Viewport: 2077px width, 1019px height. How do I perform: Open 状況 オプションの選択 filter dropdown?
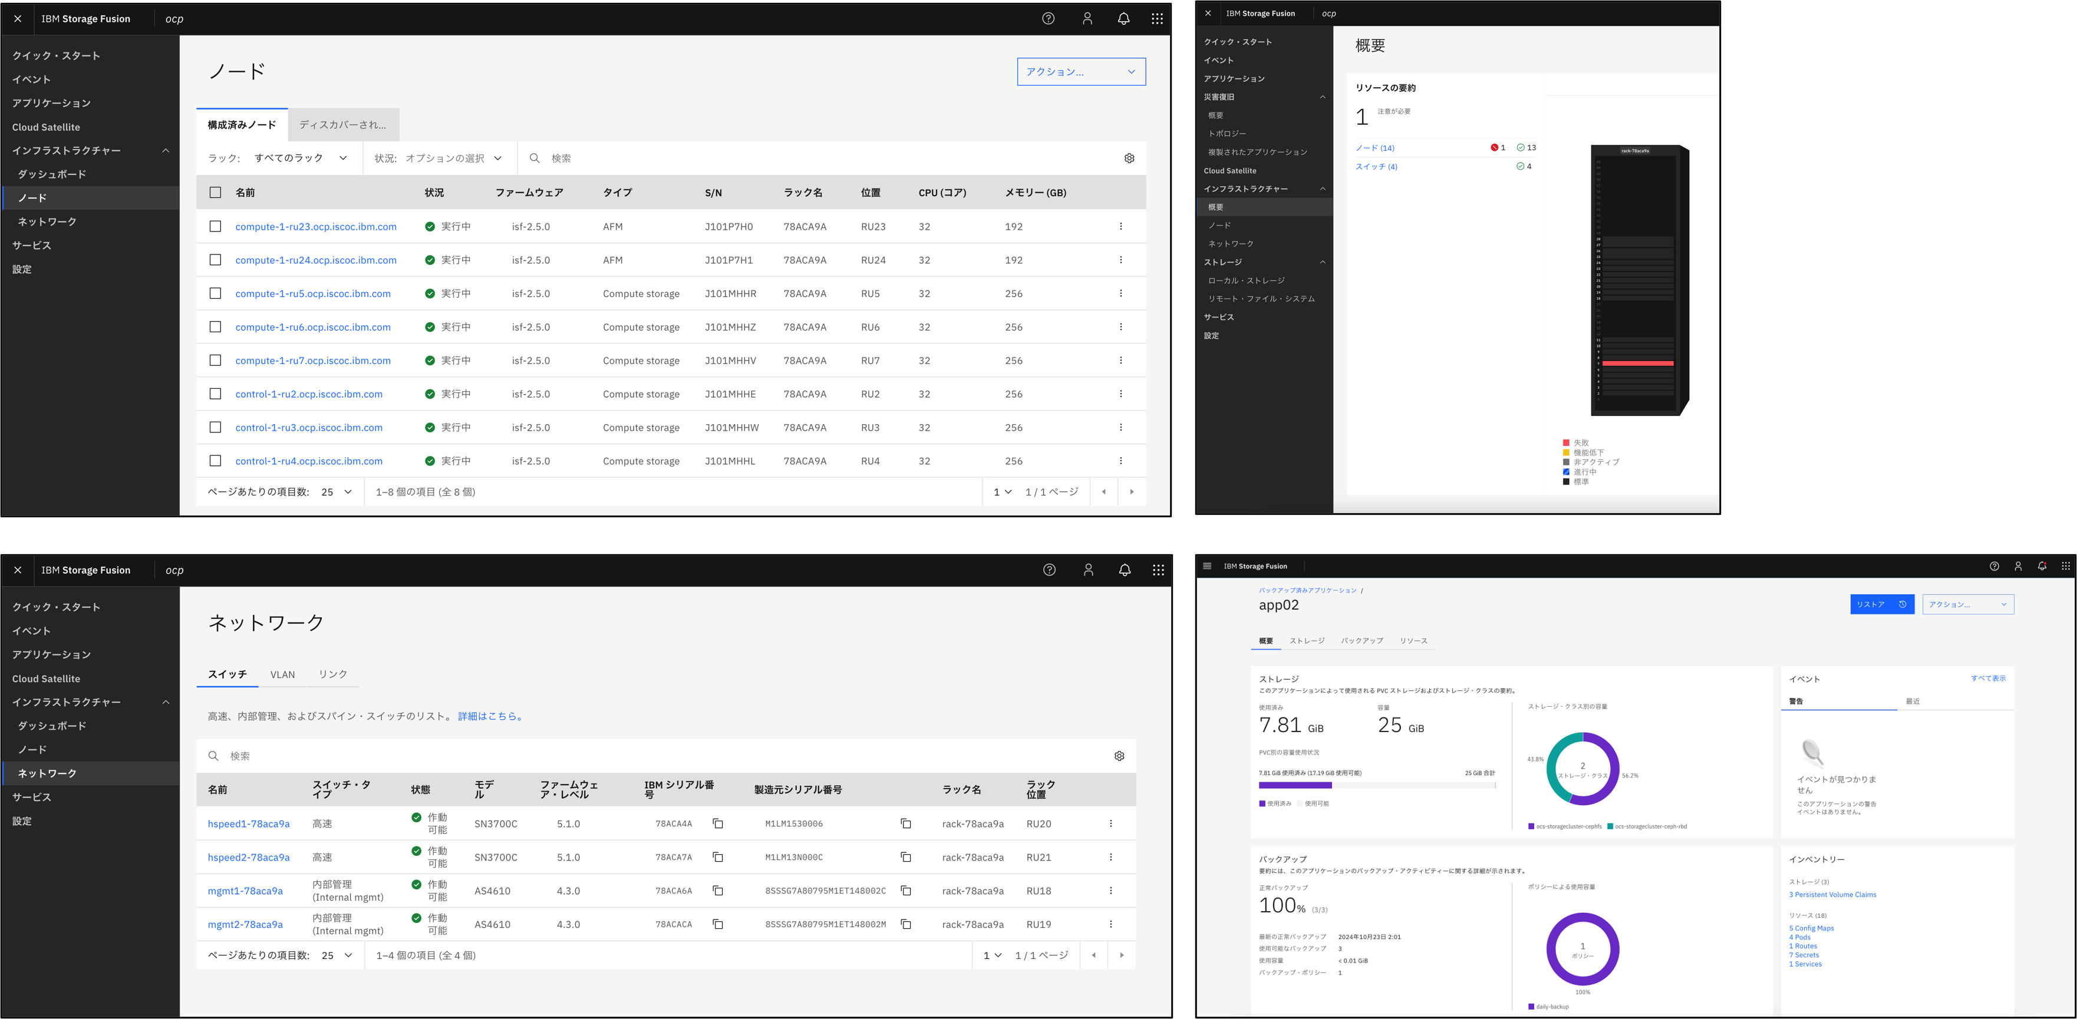tap(454, 158)
